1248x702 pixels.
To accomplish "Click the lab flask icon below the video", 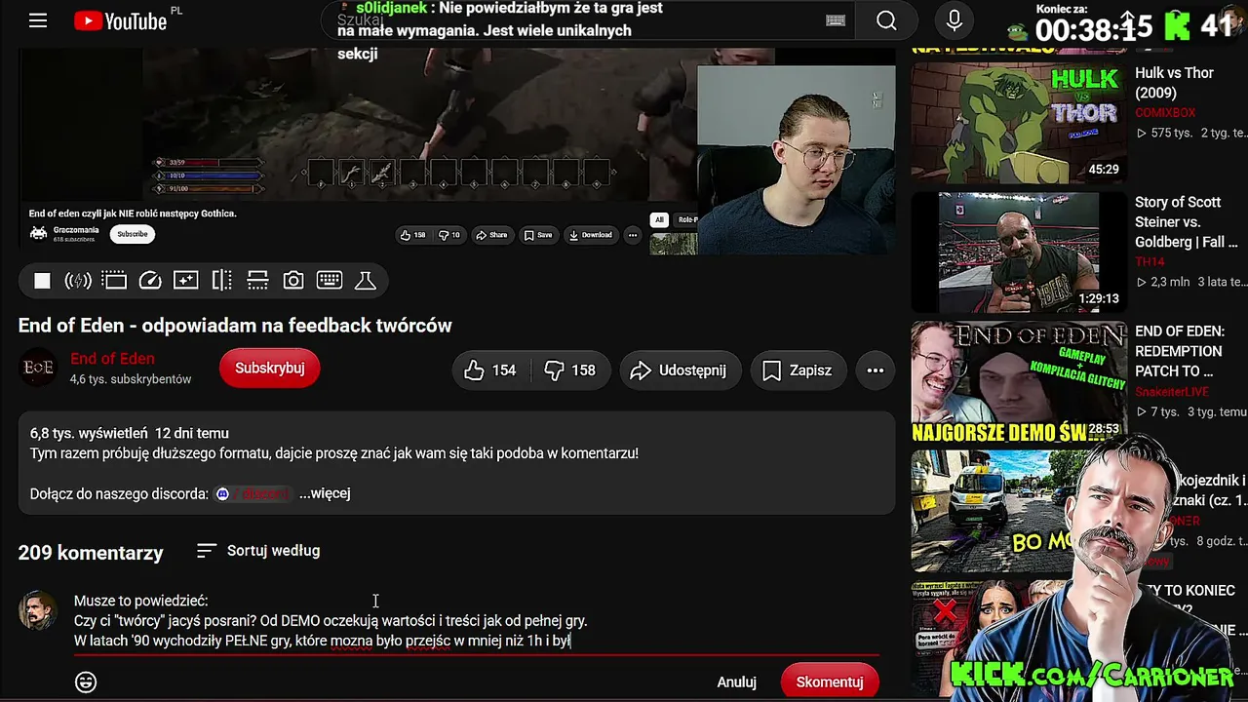I will pyautogui.click(x=366, y=281).
